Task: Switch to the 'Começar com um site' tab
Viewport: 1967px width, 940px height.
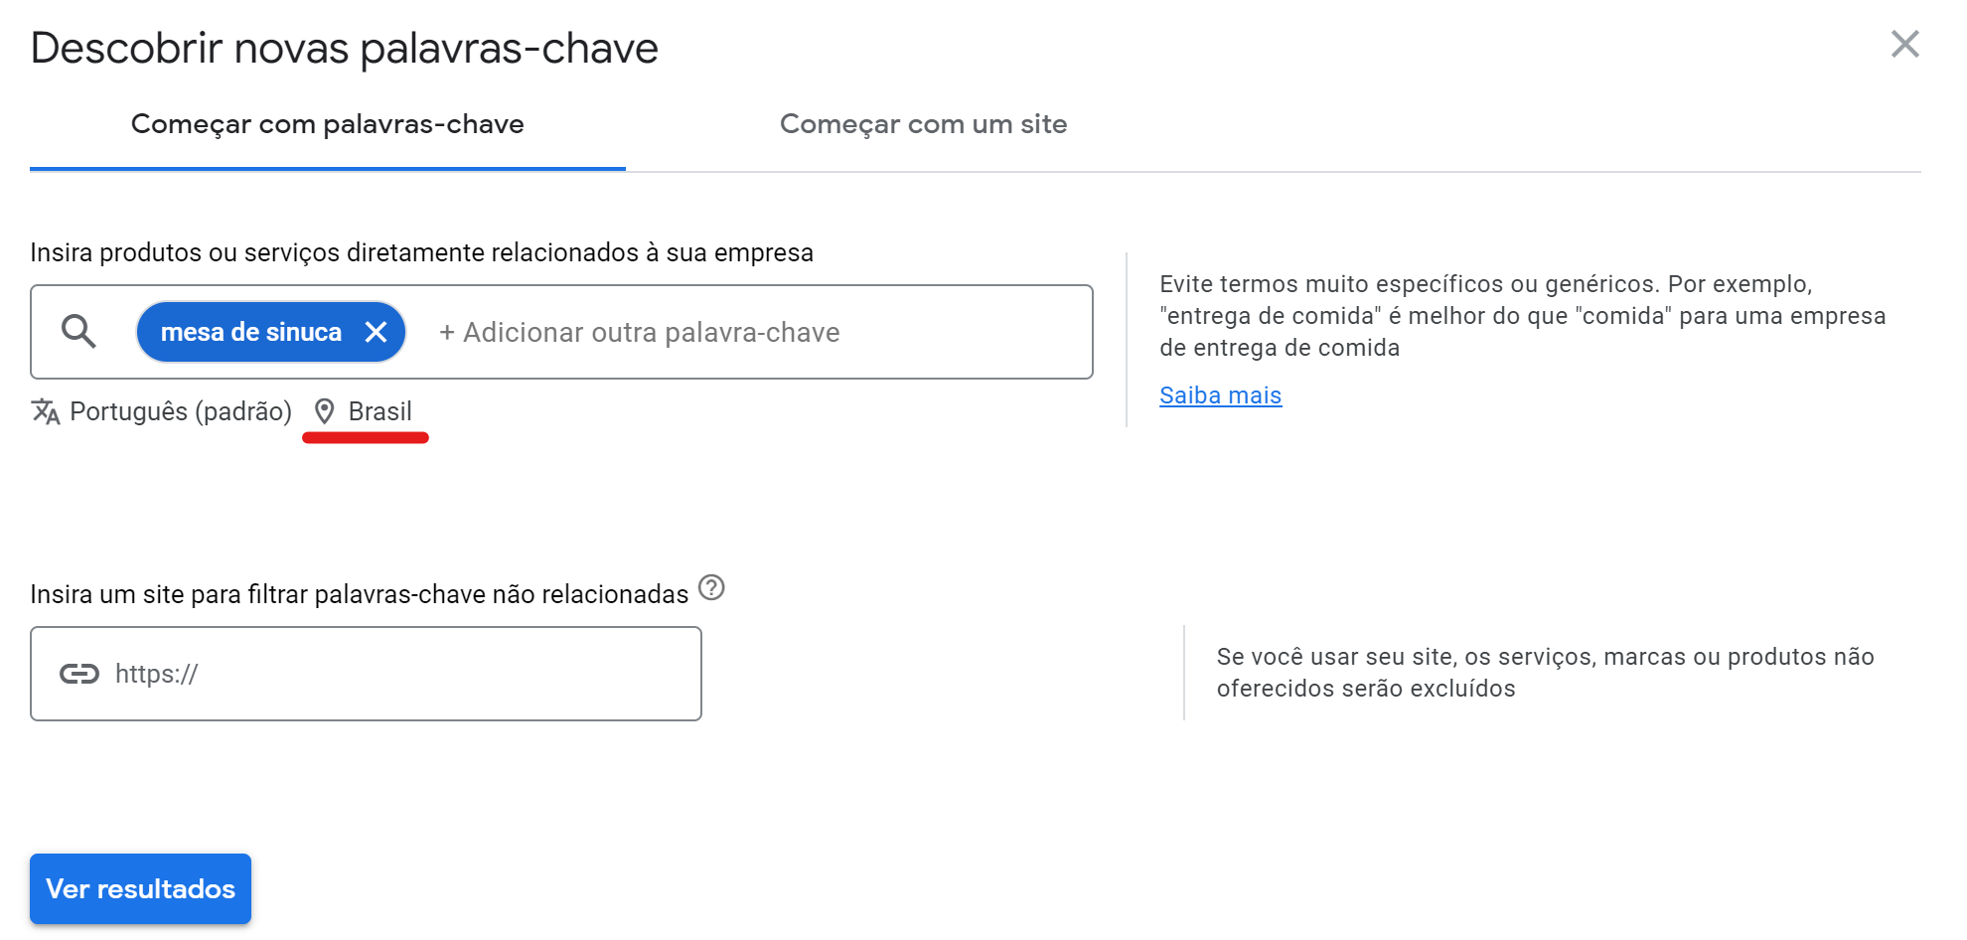Action: (x=923, y=123)
